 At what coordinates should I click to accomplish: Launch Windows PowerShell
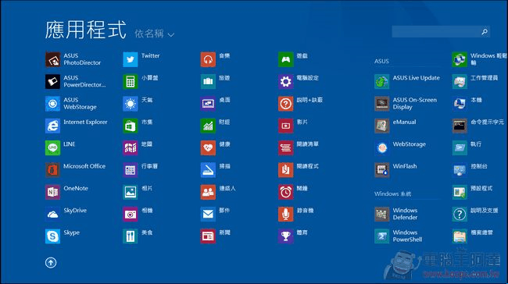(x=399, y=236)
